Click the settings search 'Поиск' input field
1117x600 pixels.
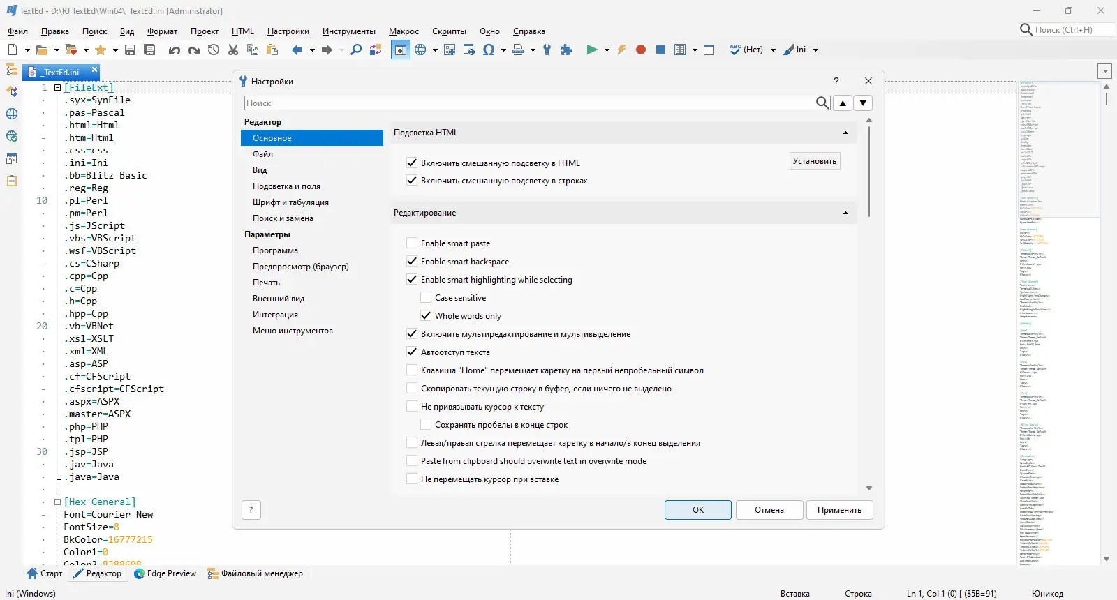click(x=530, y=103)
